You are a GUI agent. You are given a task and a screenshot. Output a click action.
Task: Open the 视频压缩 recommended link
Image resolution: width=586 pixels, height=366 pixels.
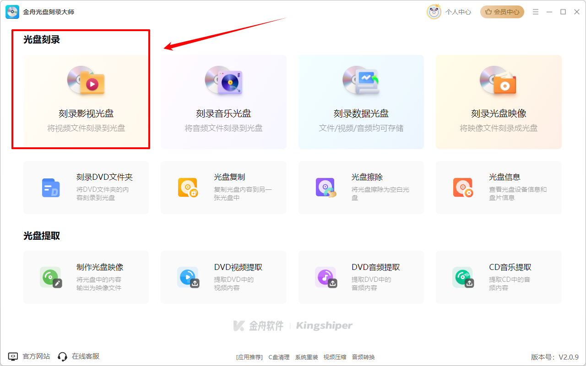[335, 357]
